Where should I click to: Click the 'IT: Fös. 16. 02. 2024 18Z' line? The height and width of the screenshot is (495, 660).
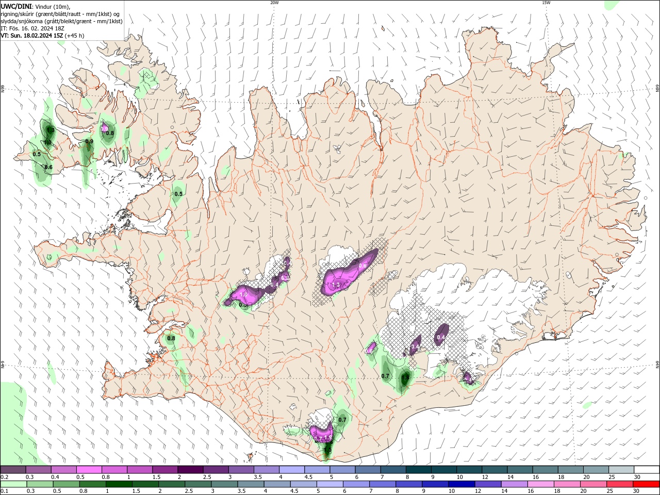[32, 28]
